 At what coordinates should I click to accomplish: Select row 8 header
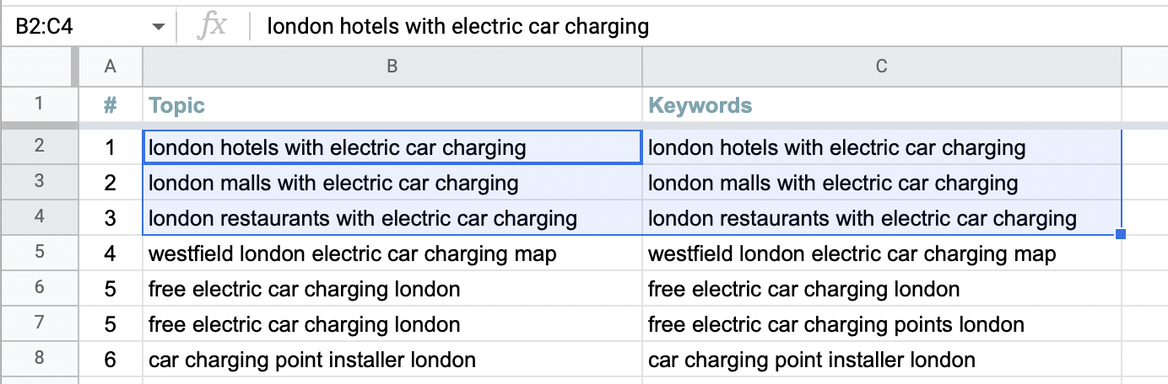pyautogui.click(x=39, y=359)
